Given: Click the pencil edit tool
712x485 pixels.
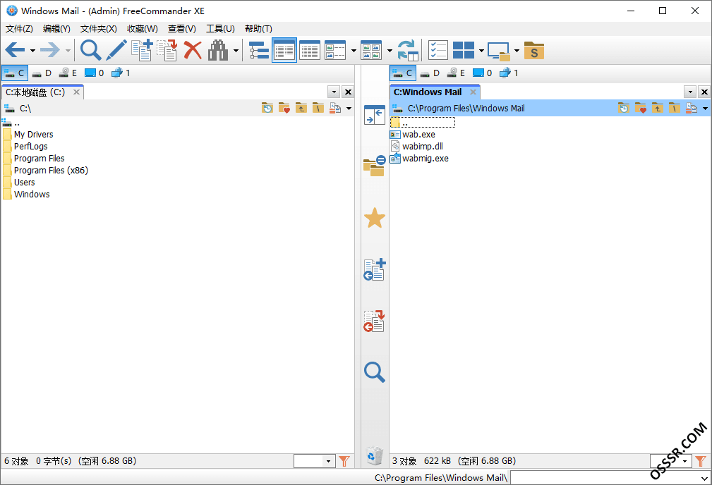Looking at the screenshot, I should click(116, 50).
